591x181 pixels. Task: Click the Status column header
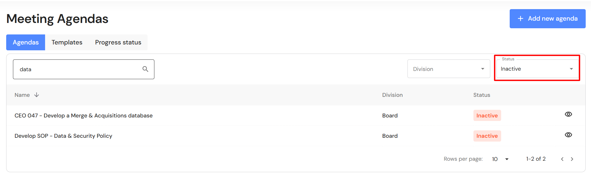(x=482, y=95)
